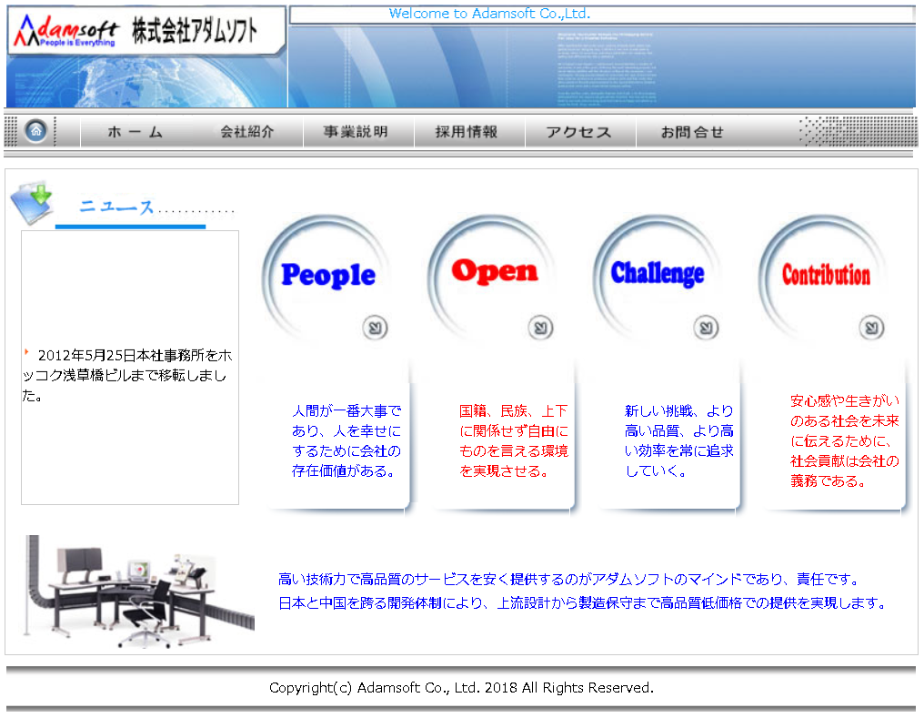The height and width of the screenshot is (718, 924).
Task: Click the red Open circle graphic
Action: [494, 271]
